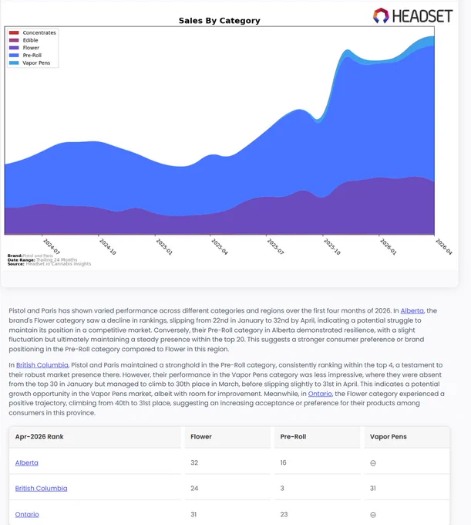Click the 'Sales By Category' chart title
471x525 pixels.
click(x=219, y=21)
